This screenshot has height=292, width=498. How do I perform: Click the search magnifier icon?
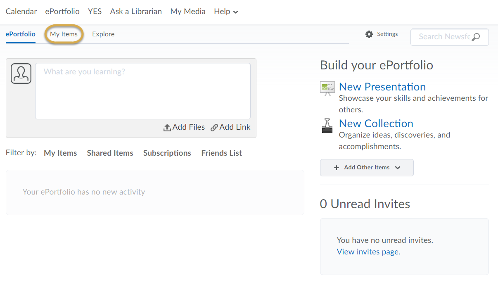tap(476, 37)
